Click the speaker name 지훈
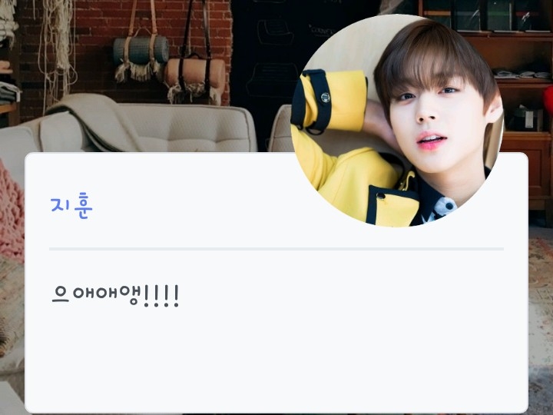This screenshot has width=553, height=415. 71,206
